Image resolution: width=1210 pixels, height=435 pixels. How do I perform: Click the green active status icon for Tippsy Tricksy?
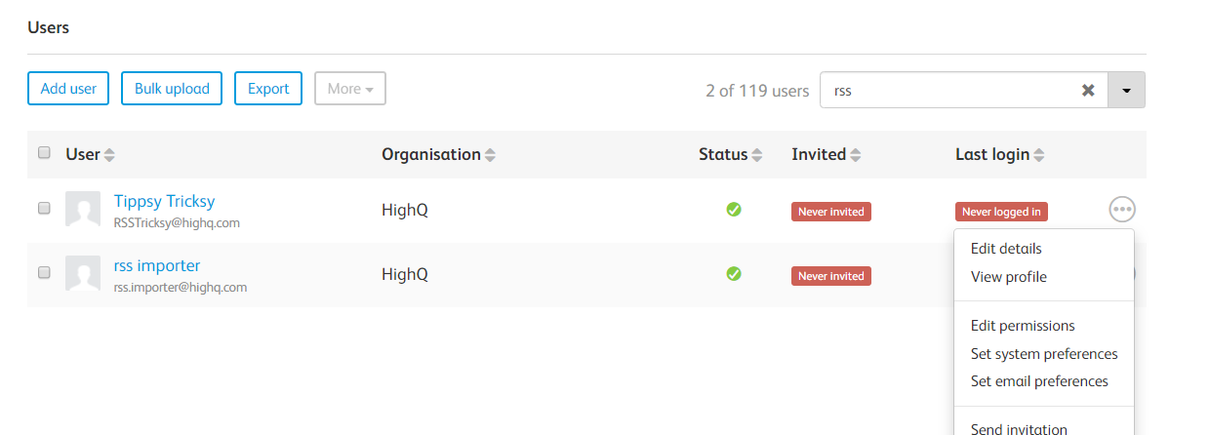[734, 209]
